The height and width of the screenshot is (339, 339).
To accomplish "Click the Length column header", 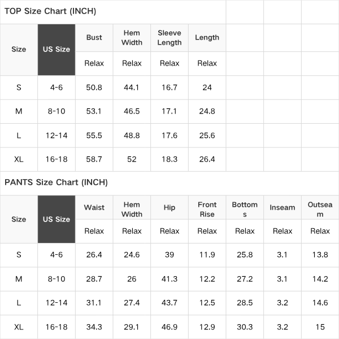I will point(207,38).
